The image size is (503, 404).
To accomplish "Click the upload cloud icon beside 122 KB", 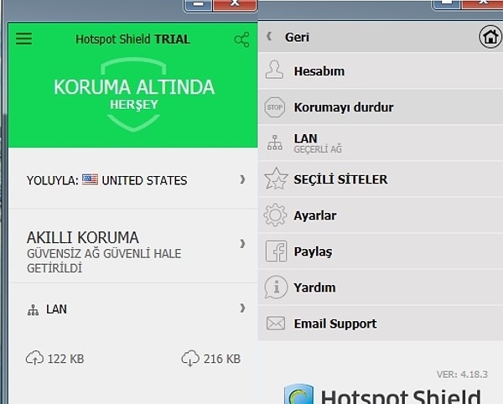I will pyautogui.click(x=34, y=358).
